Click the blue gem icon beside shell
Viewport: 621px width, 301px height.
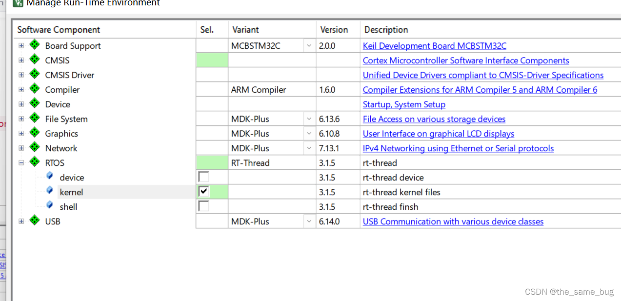49,205
